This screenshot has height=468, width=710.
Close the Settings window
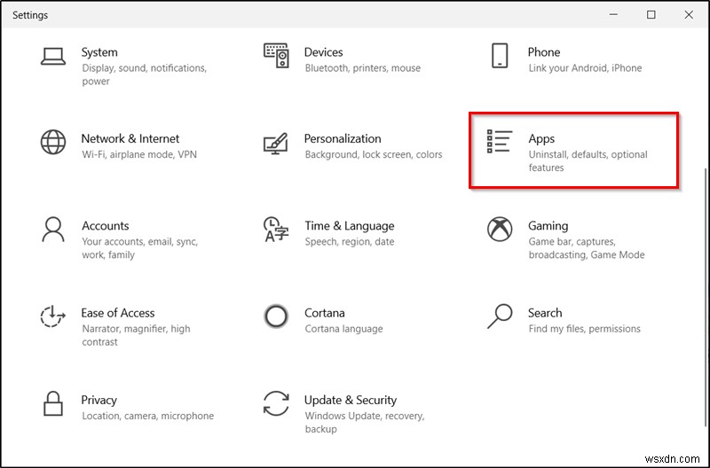click(x=689, y=14)
